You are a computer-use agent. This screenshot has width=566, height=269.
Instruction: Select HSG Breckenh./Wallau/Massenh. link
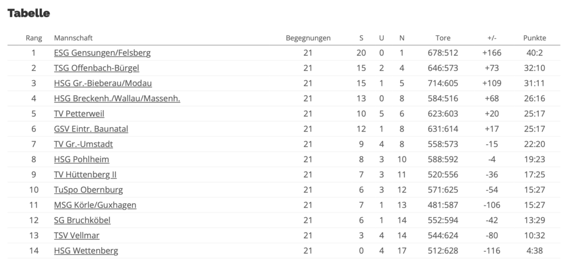[117, 99]
